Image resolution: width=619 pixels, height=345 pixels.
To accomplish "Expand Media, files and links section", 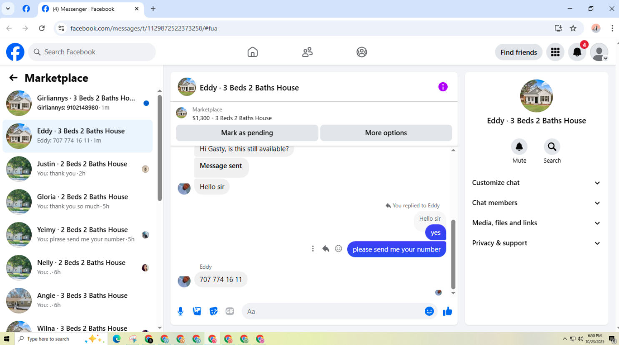I will pos(536,223).
